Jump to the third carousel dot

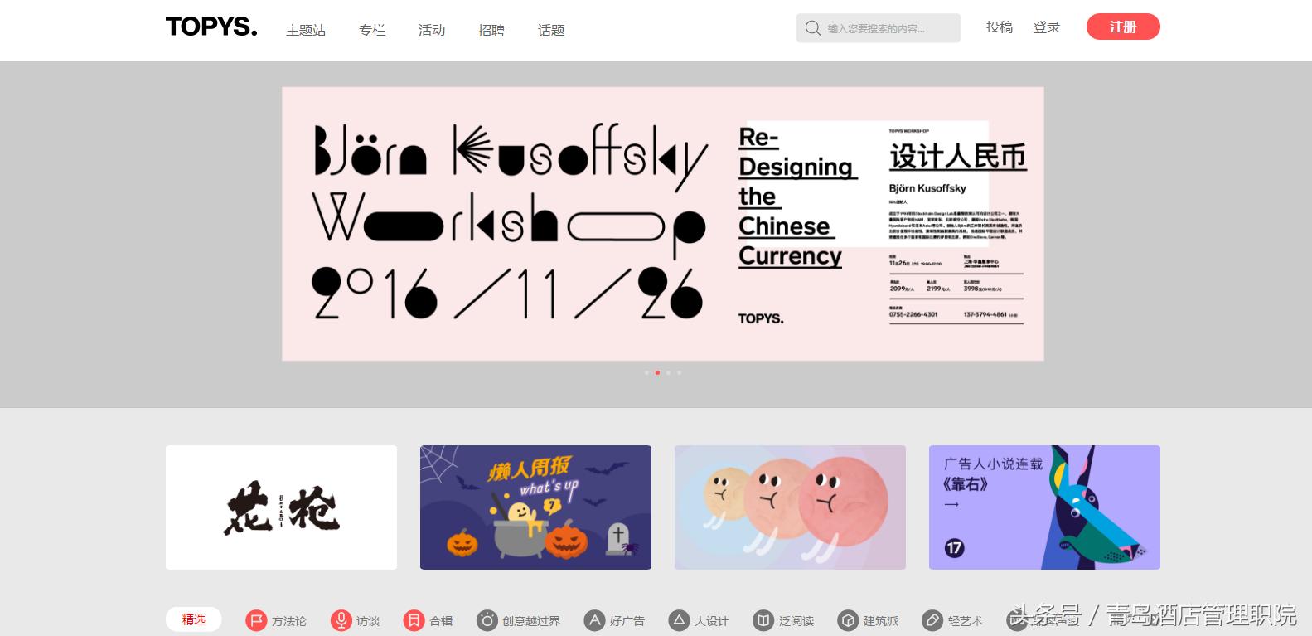(668, 373)
